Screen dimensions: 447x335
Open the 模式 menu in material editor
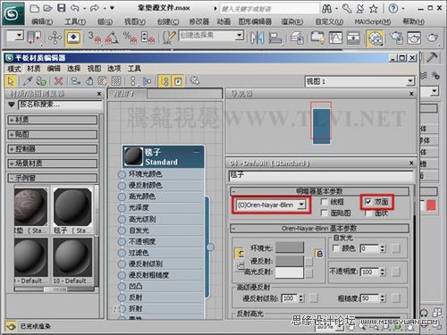tap(14, 69)
